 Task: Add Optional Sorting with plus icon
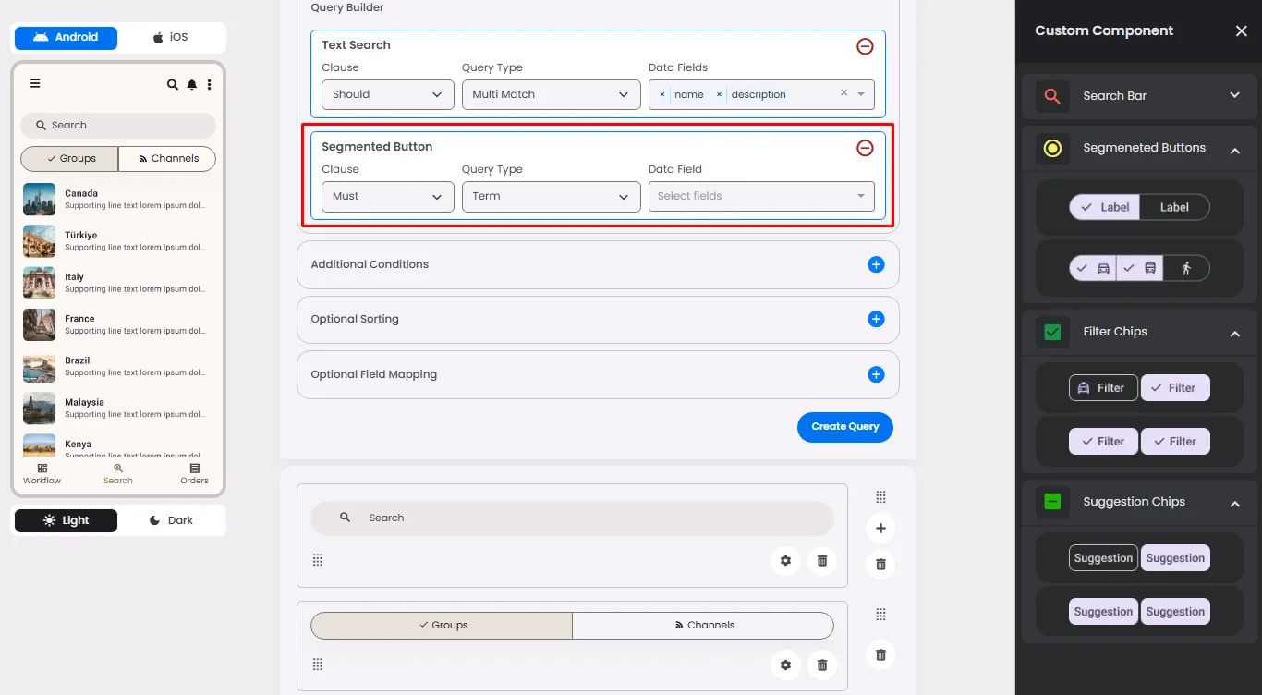tap(876, 319)
